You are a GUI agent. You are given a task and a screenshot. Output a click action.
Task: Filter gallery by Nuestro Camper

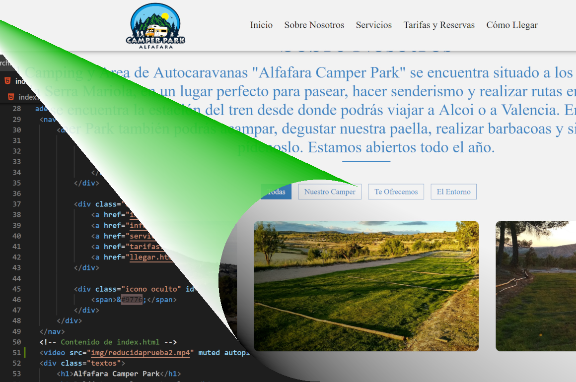[x=330, y=192]
